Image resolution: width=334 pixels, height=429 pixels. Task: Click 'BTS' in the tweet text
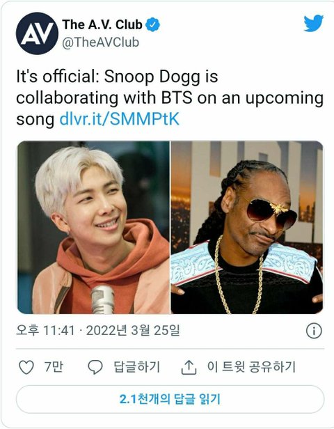[177, 98]
